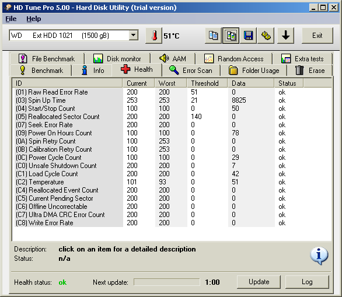Switch to the Extra tests tab
342x297 pixels.
point(303,59)
